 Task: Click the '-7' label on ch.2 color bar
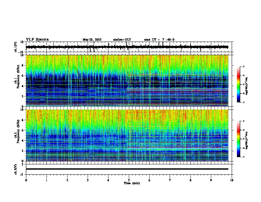click(x=243, y=157)
